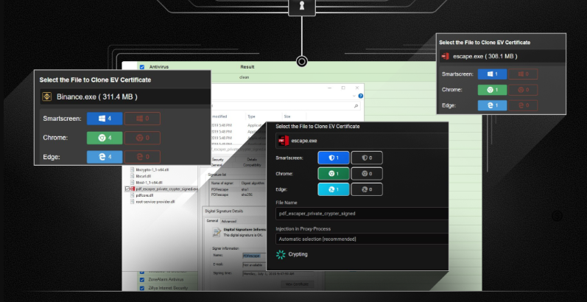Open General tab in Digital Signature Details
The width and height of the screenshot is (587, 302).
click(x=212, y=221)
